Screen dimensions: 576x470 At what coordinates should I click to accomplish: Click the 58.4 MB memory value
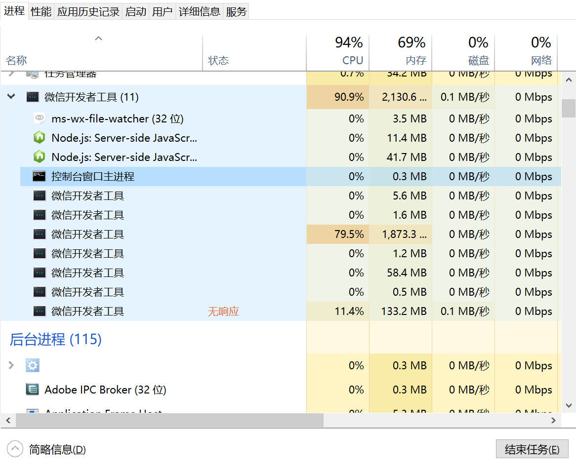tap(407, 273)
